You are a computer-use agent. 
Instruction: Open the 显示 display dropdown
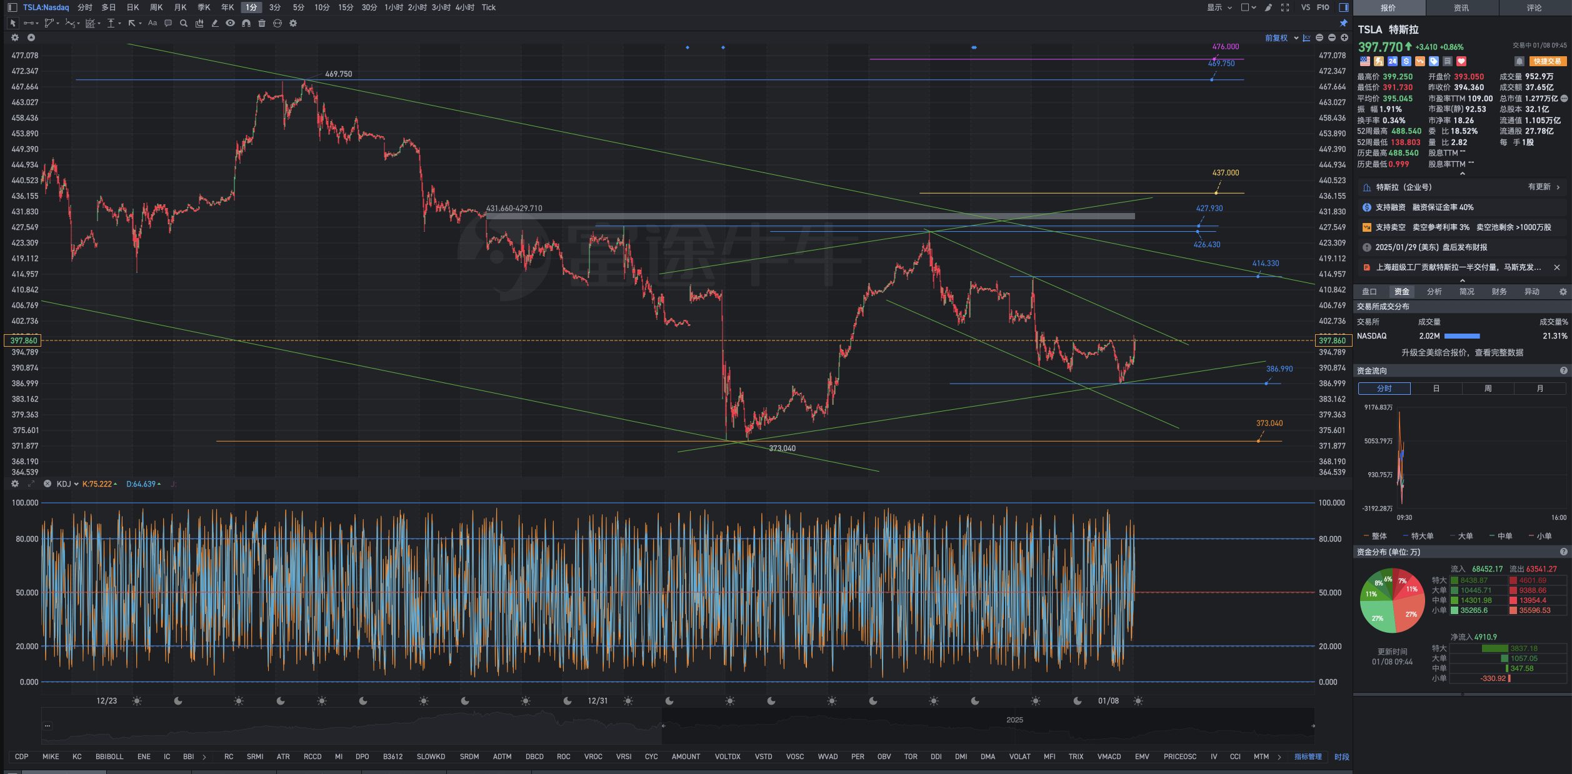(x=1219, y=7)
